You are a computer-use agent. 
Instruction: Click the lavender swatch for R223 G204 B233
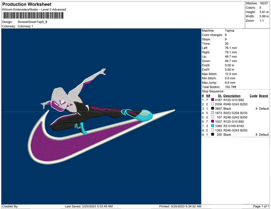(x=213, y=113)
